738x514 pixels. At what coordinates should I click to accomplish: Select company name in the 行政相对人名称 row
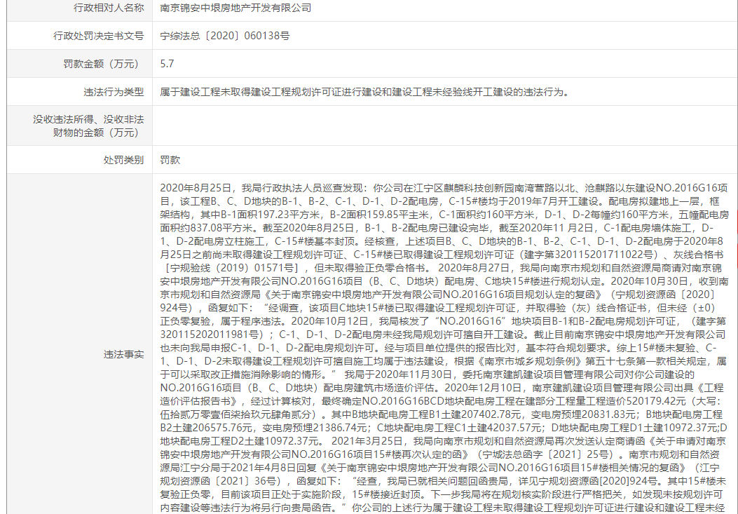click(235, 8)
